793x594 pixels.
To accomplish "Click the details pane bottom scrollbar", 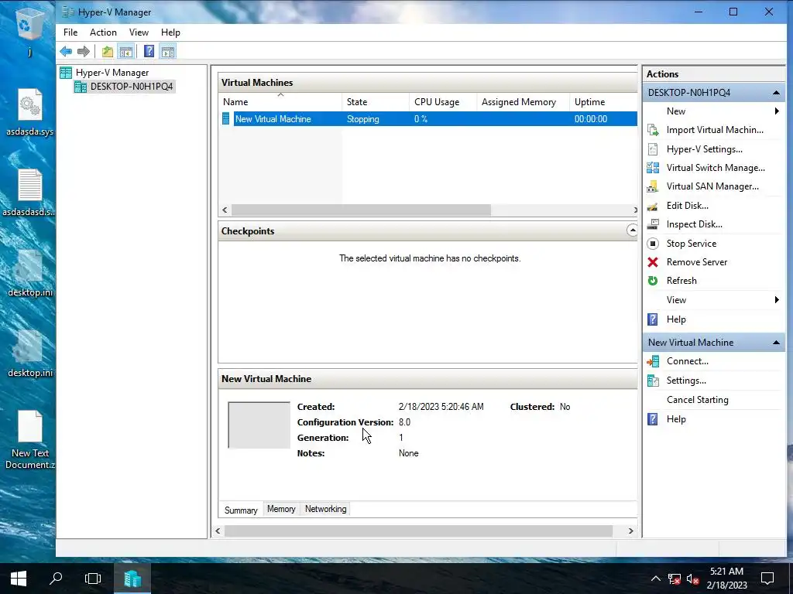I will point(418,531).
